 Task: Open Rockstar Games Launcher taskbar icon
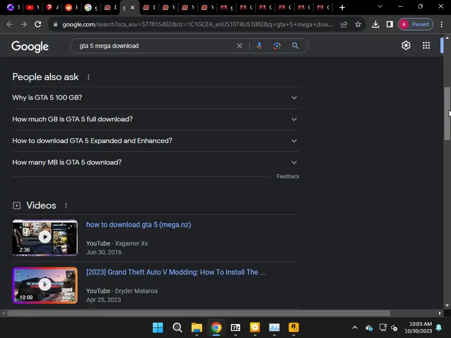[294, 327]
